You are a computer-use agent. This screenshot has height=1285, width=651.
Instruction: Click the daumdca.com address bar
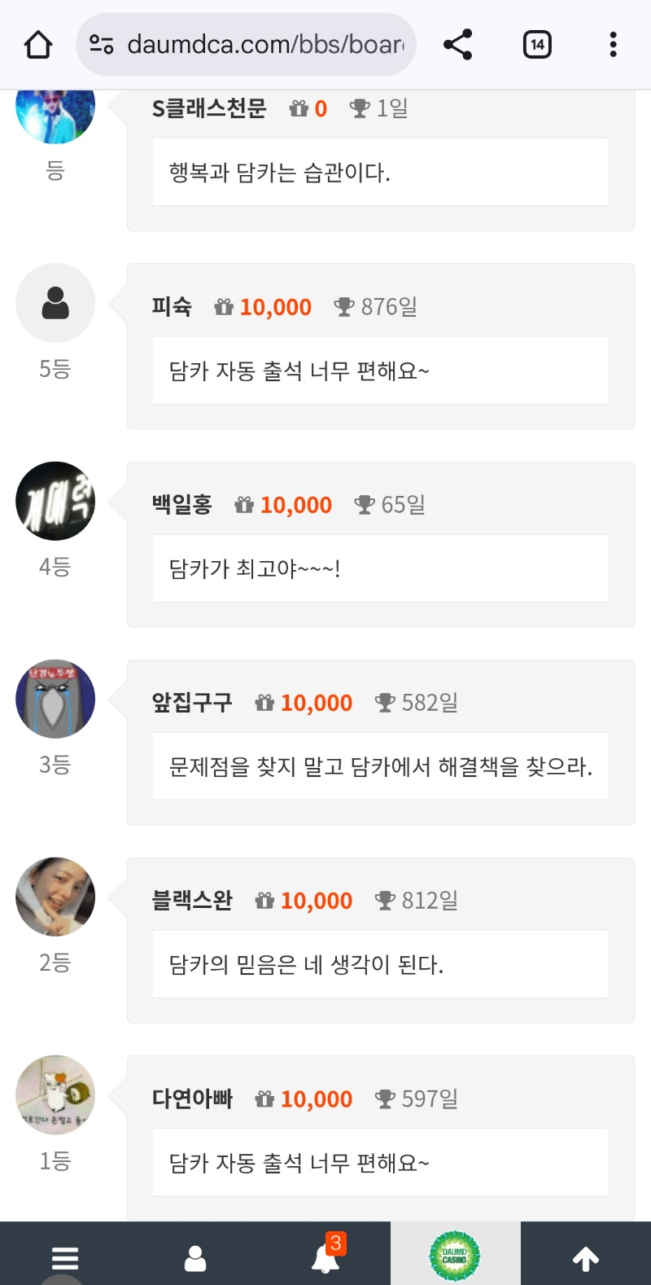pos(264,45)
